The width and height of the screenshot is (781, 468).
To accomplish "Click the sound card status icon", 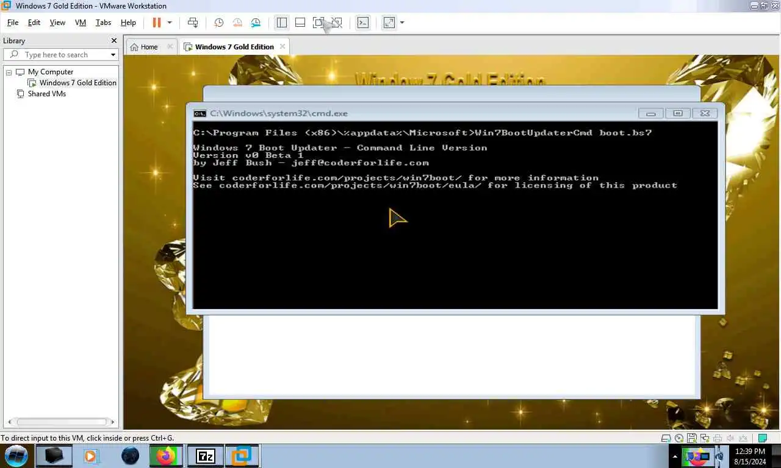I will [x=730, y=438].
